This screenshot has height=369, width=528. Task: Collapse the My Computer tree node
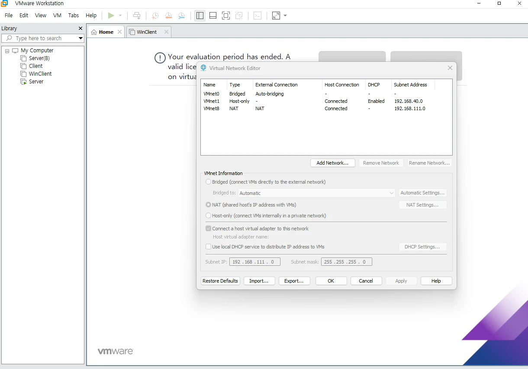click(x=7, y=51)
